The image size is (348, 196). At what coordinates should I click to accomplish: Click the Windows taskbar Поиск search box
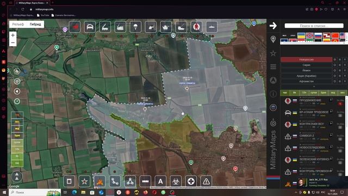pyautogui.click(x=35, y=192)
